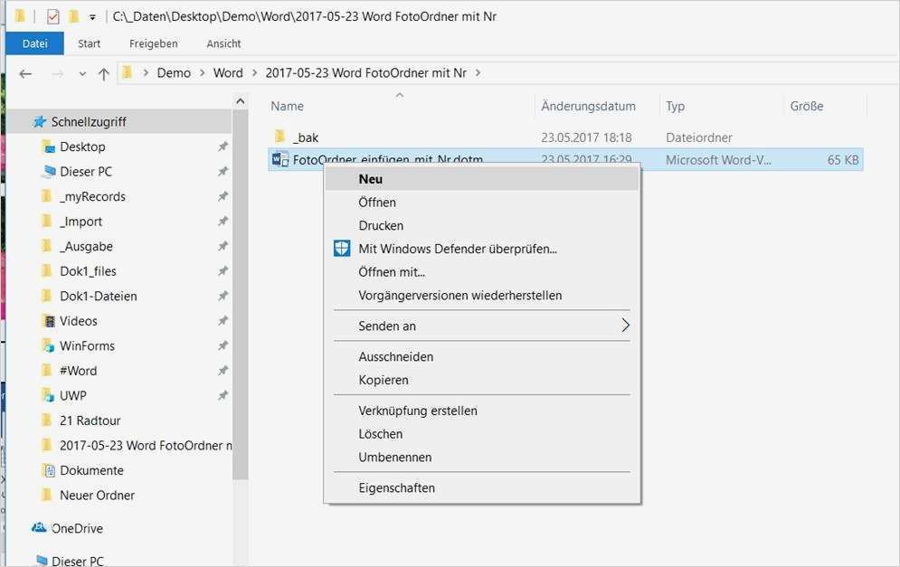Open the Datei tab
Viewport: 900px width, 567px height.
coord(34,43)
